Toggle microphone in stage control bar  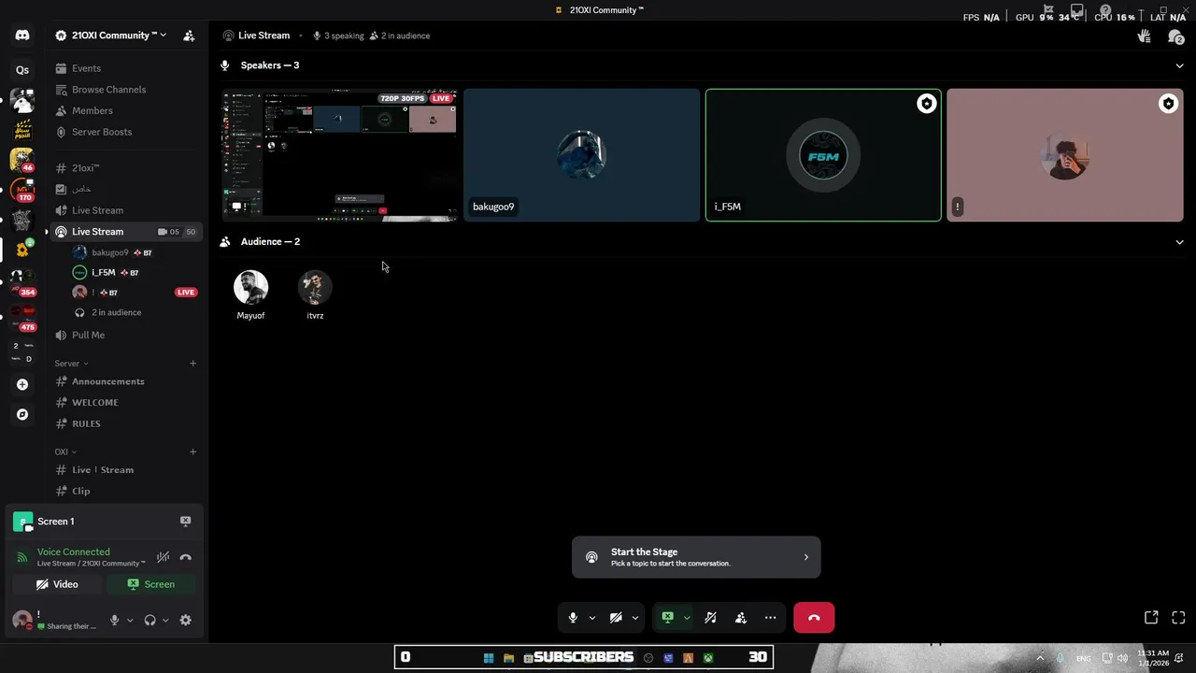tap(573, 618)
